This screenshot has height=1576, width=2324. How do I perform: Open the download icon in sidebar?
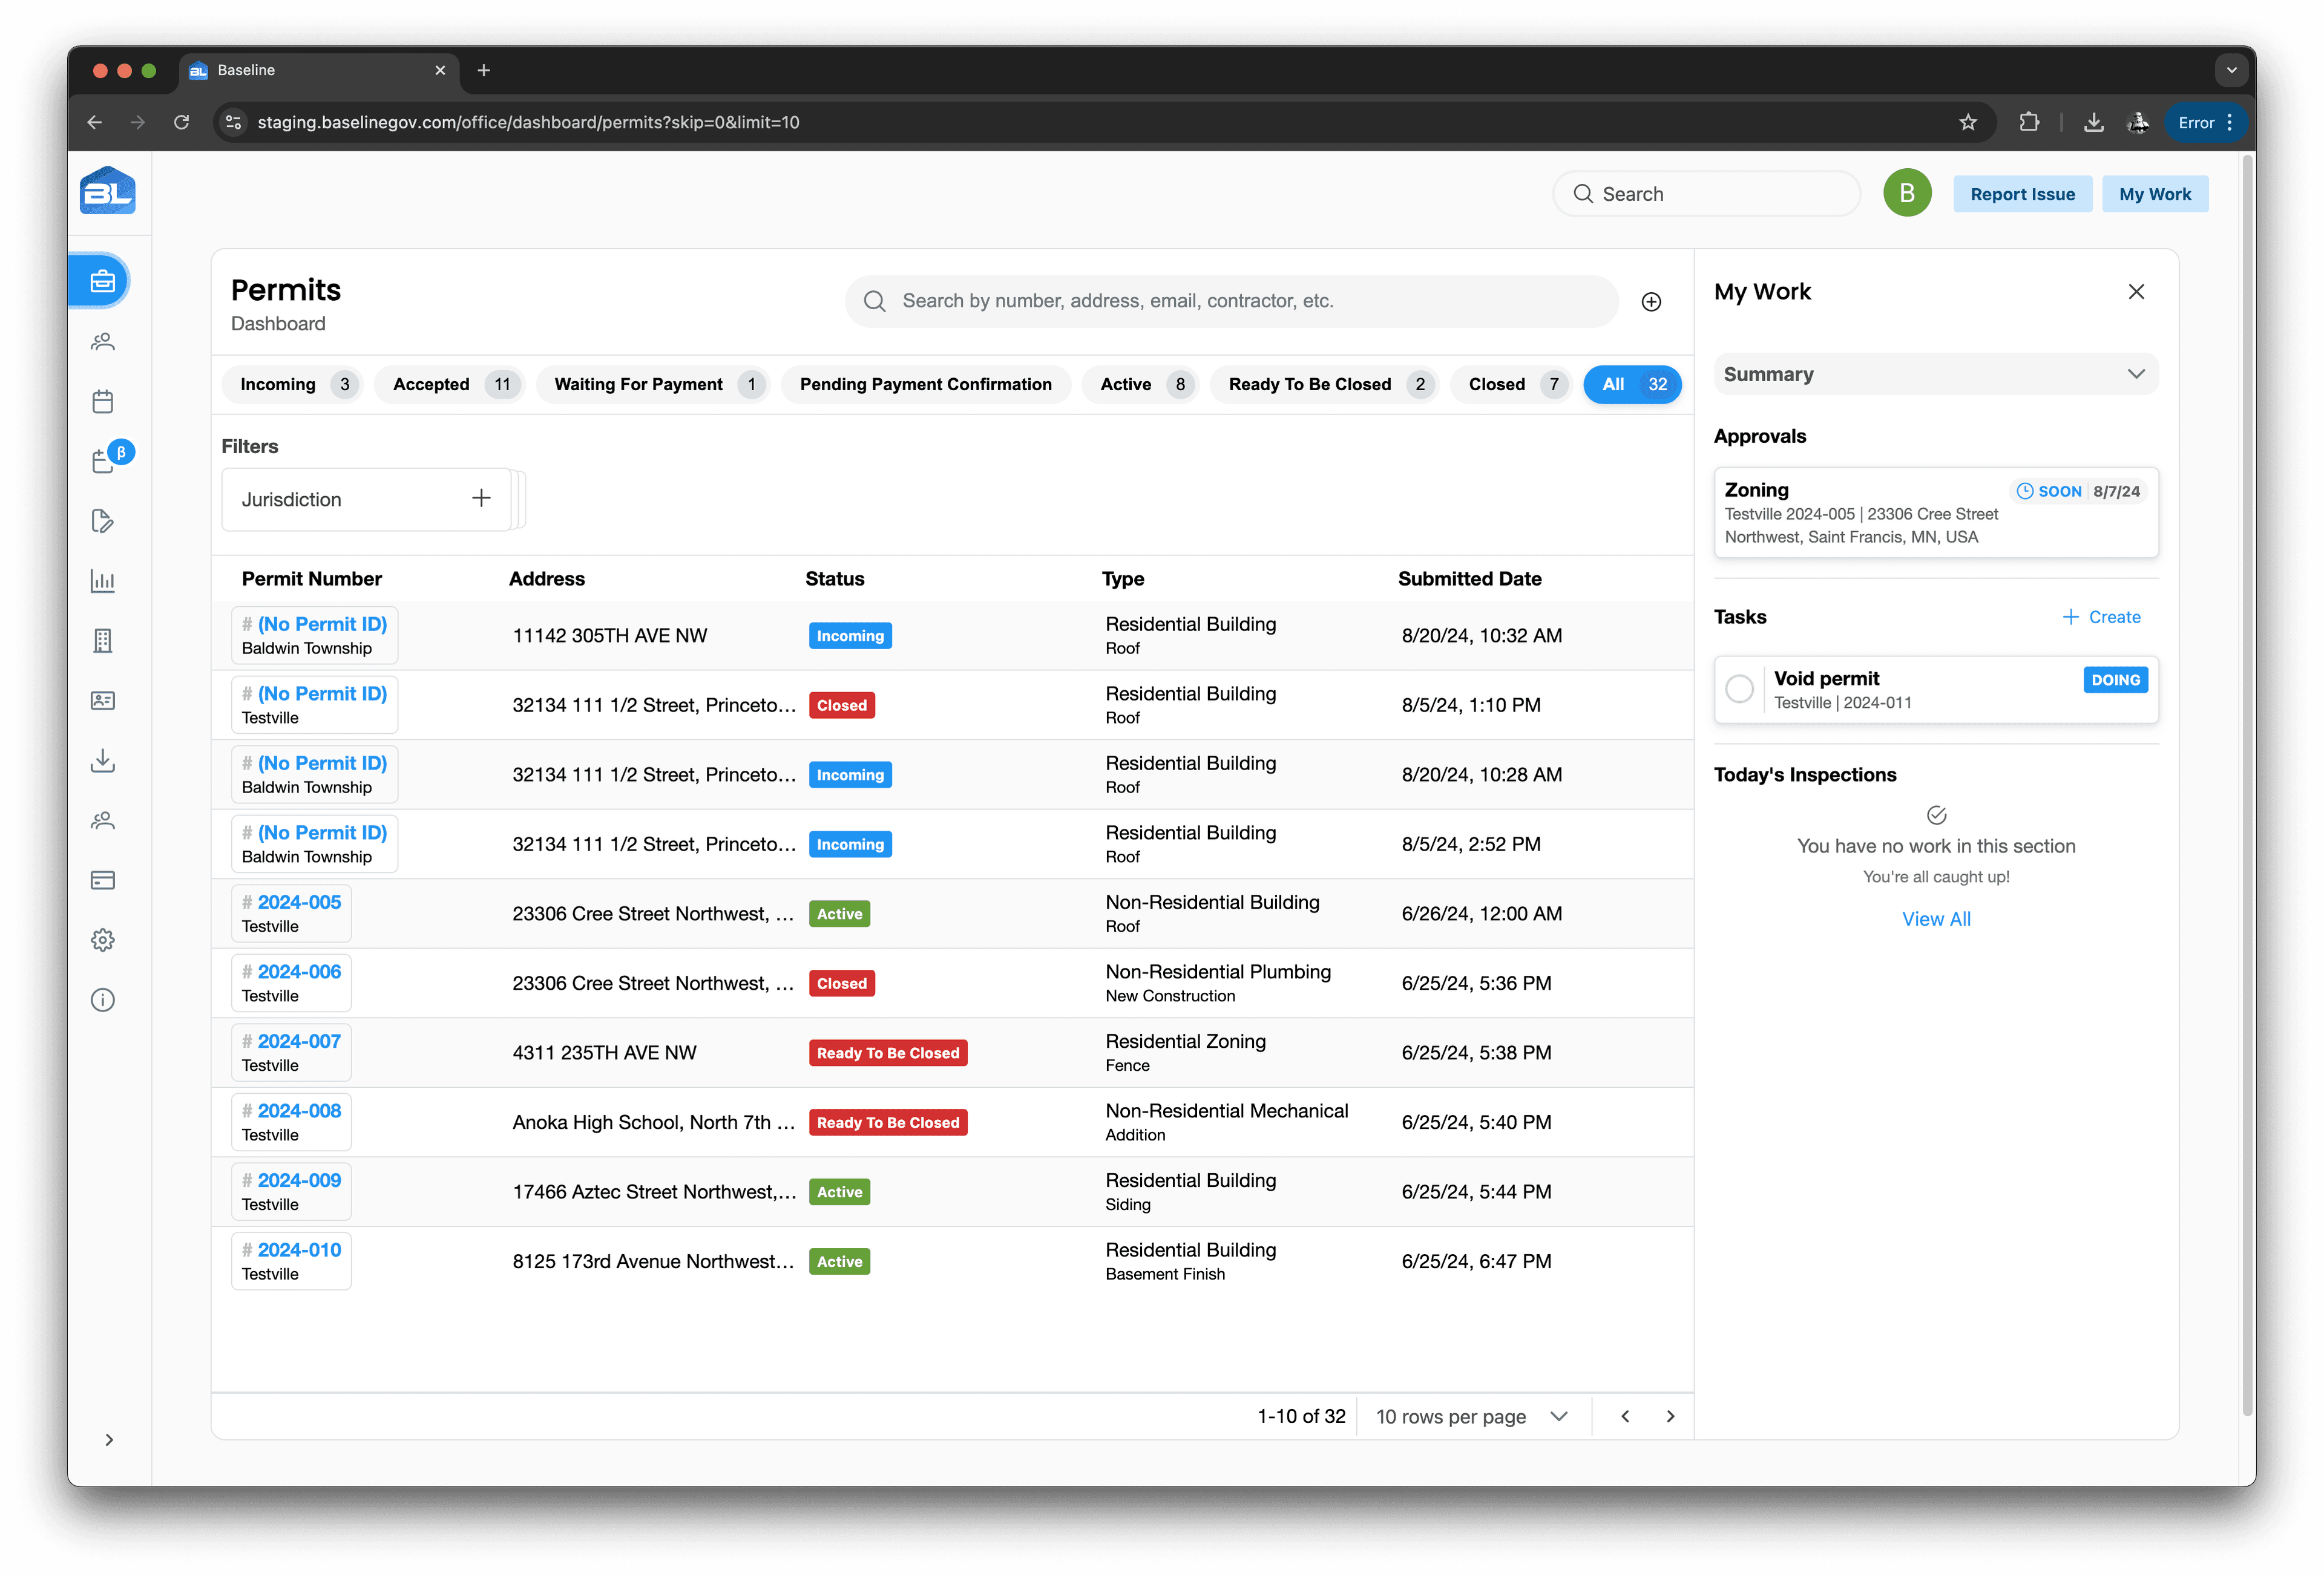102,760
